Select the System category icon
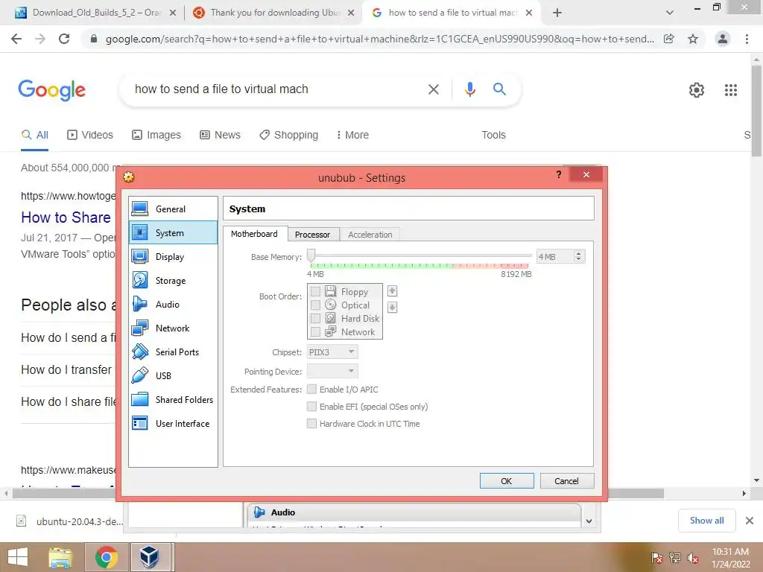 [139, 232]
